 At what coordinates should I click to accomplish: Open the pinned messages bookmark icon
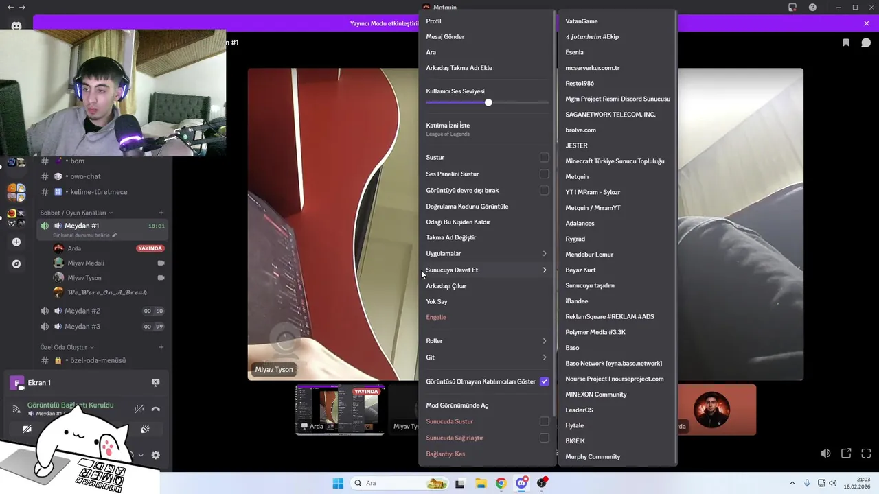(846, 43)
